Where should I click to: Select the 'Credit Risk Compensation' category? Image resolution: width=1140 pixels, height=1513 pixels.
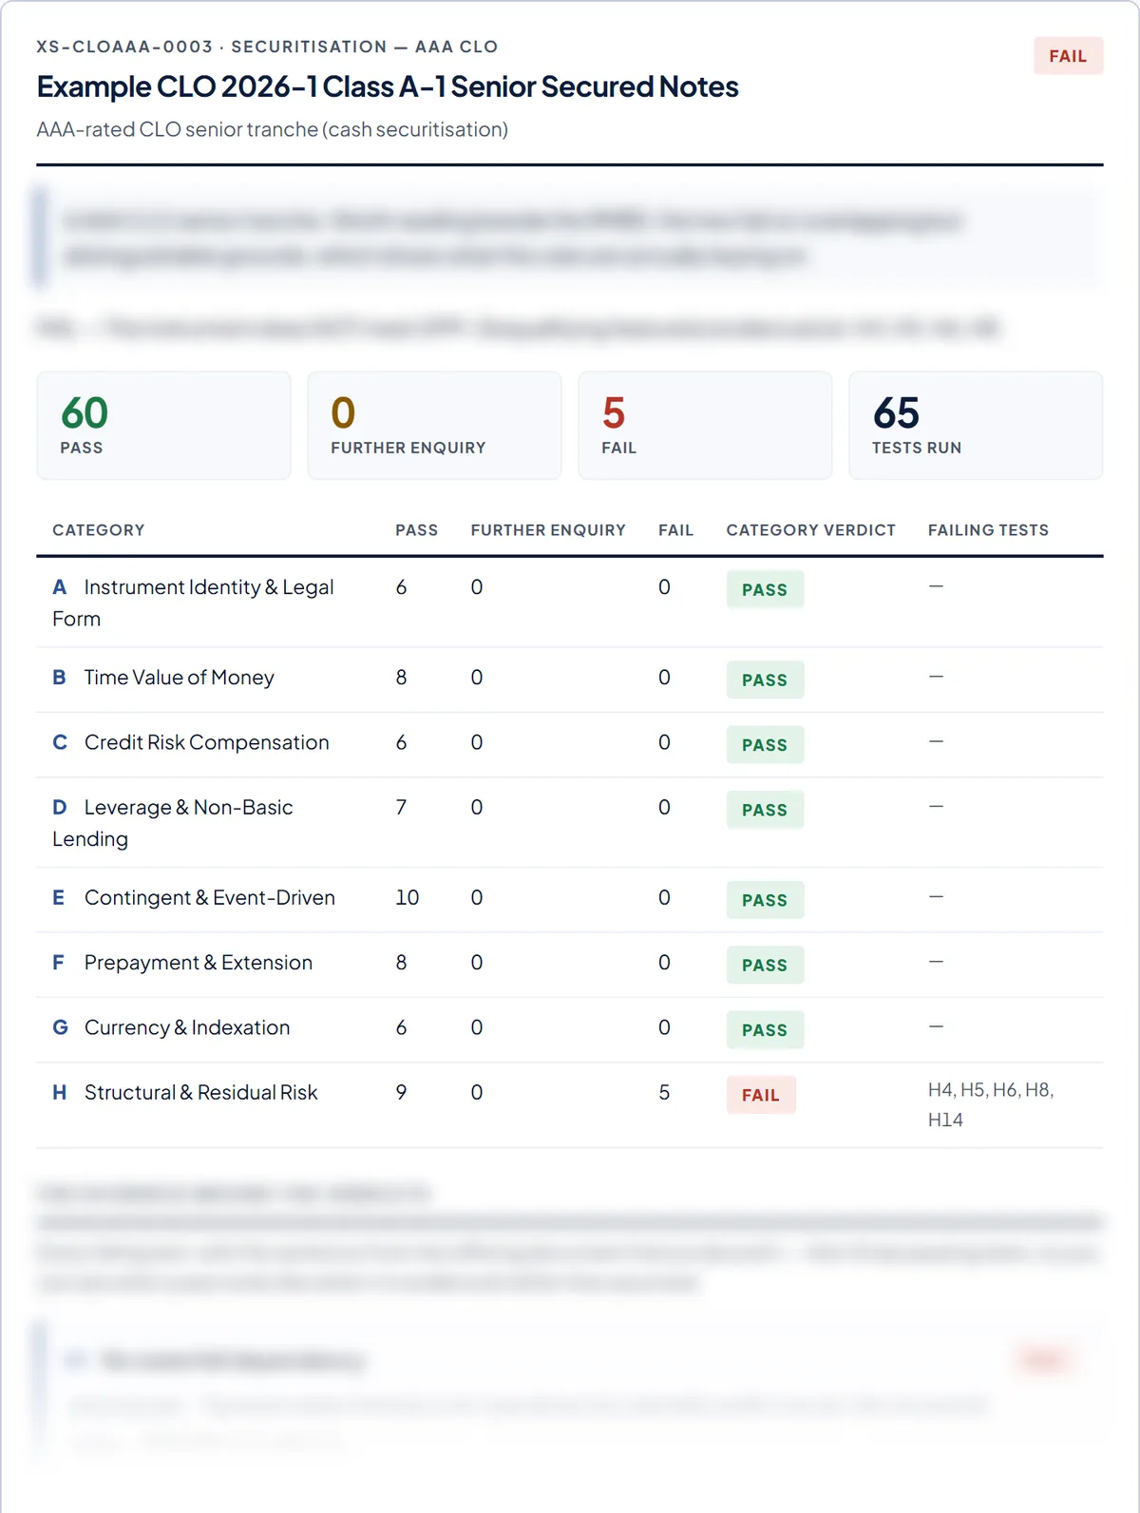tap(206, 742)
